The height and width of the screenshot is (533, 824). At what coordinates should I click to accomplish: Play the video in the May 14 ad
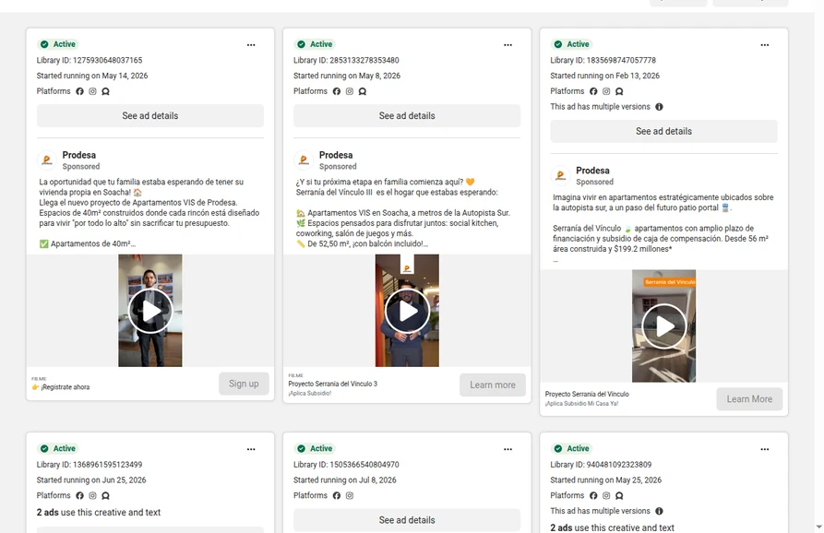[x=150, y=311]
